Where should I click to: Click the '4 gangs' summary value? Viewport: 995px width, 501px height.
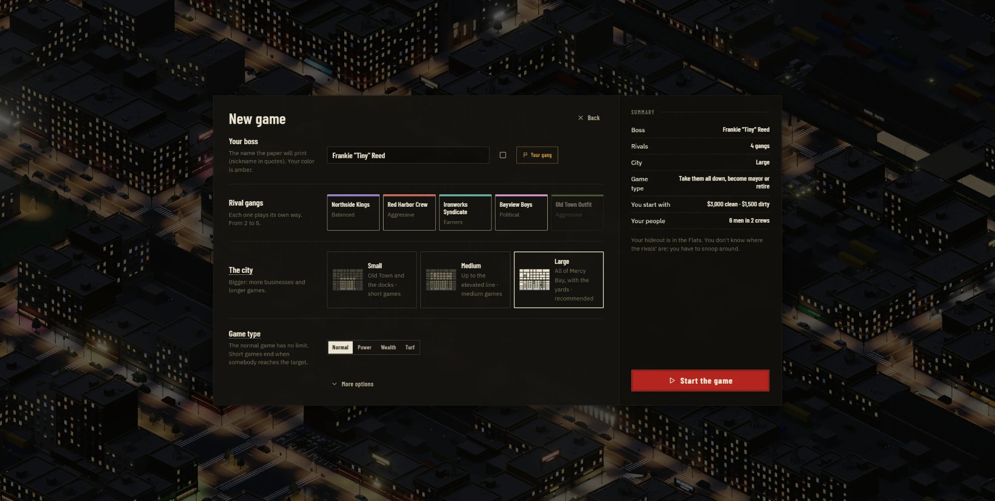click(x=760, y=146)
